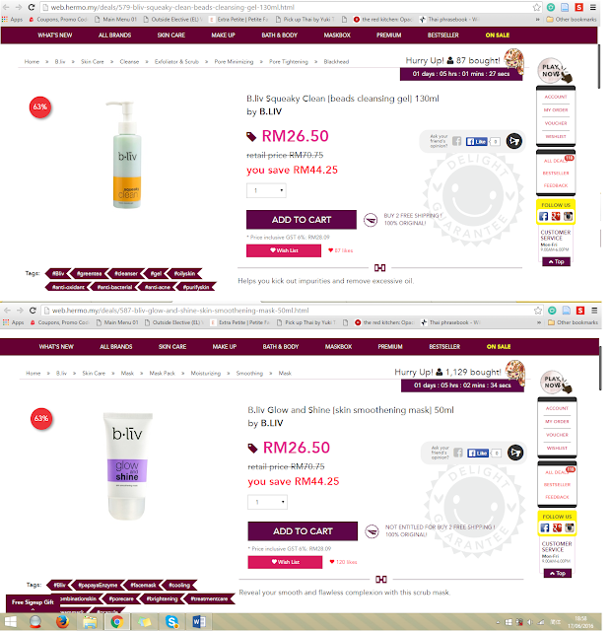Open the SKIN CARE menu in the top navigation

[170, 35]
